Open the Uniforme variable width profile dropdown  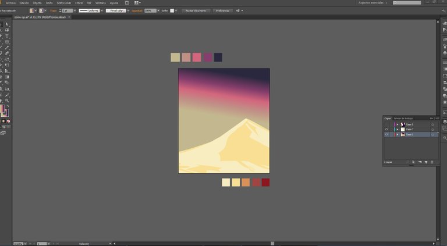102,10
